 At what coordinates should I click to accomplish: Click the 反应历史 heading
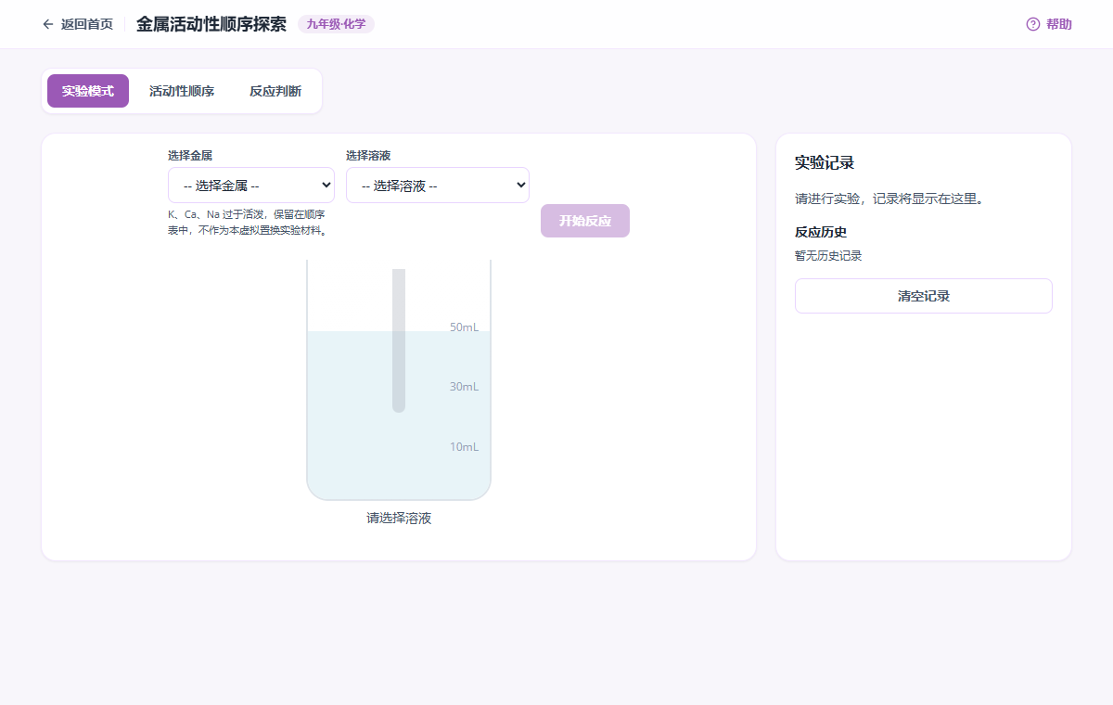point(821,232)
